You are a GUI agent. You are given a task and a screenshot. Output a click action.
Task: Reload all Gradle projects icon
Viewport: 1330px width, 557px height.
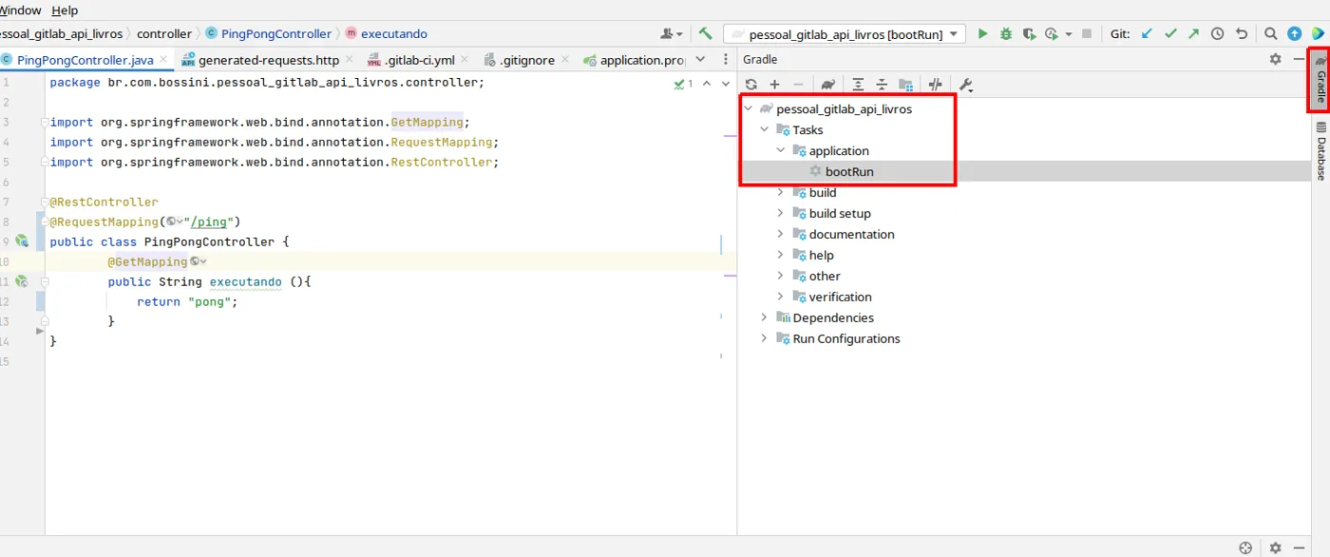tap(751, 85)
